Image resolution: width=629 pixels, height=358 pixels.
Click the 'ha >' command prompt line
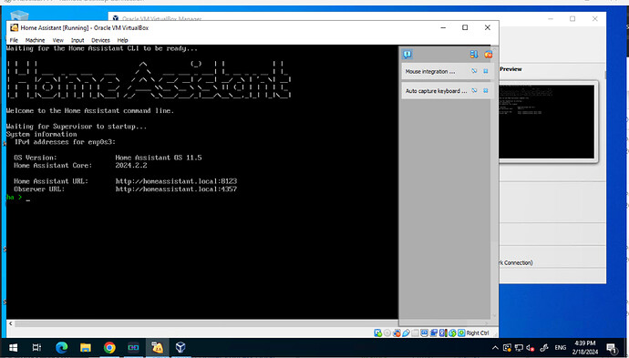coord(17,198)
